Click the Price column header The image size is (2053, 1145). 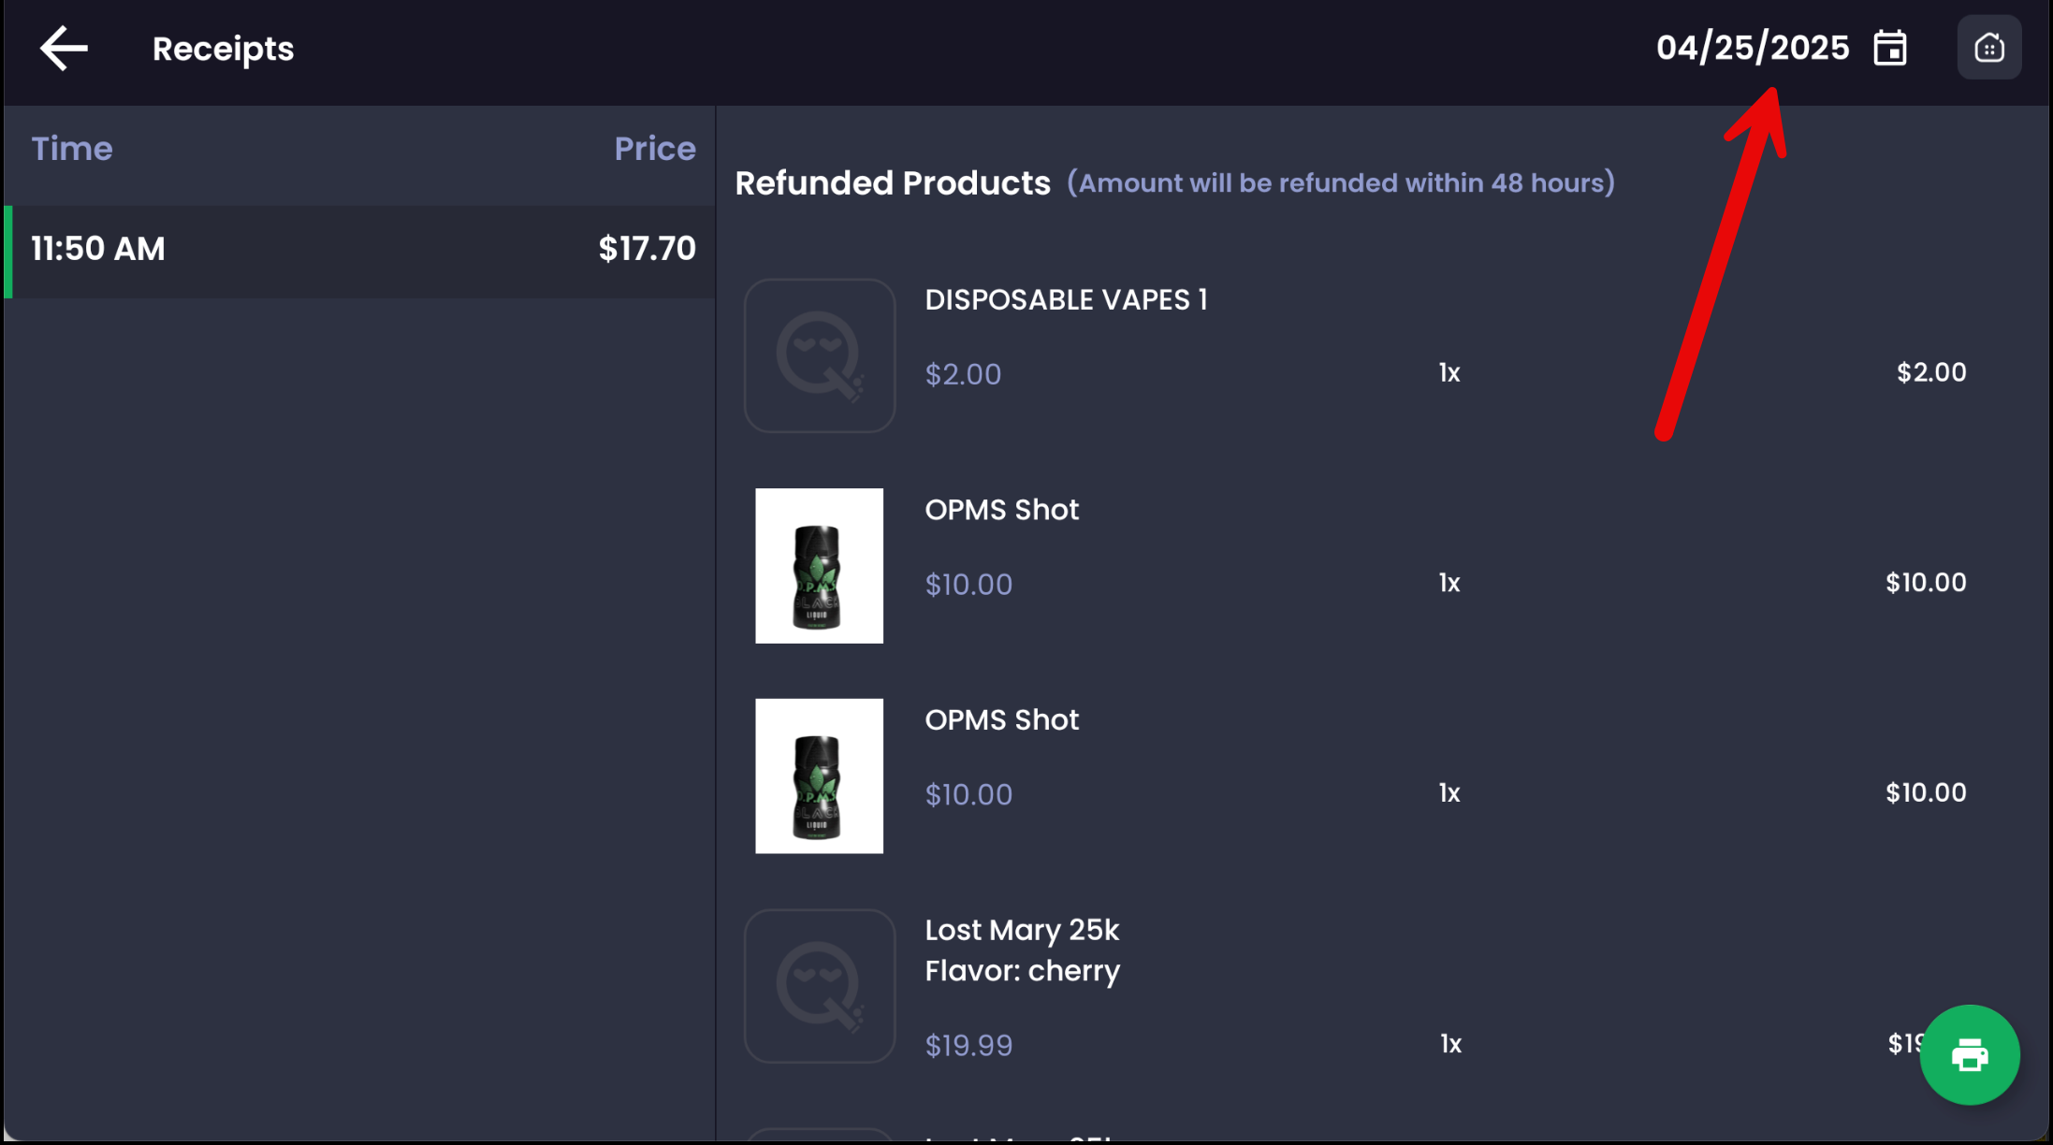tap(654, 149)
